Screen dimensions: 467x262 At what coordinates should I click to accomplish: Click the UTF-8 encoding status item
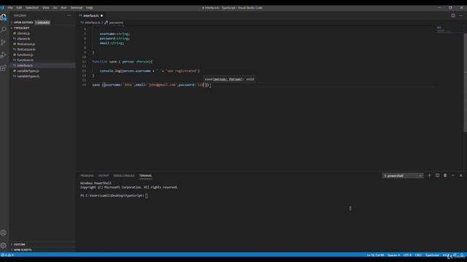(x=407, y=255)
